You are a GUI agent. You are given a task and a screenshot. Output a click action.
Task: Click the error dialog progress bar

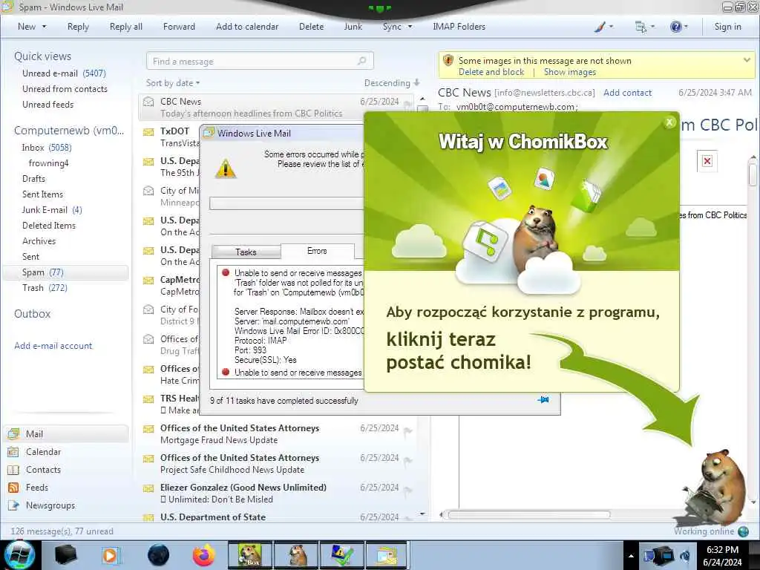click(x=286, y=203)
